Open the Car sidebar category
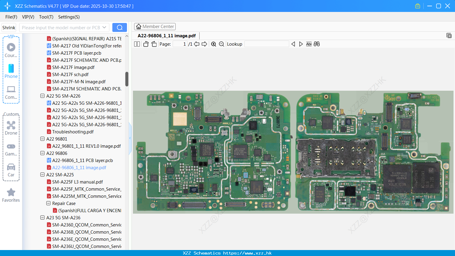 tap(11, 170)
